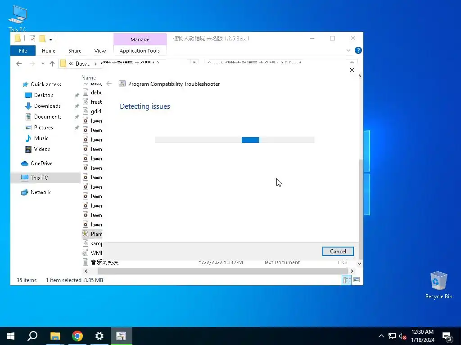The width and height of the screenshot is (461, 345).
Task: Click horizontal scrollbar left arrow
Action: [x=86, y=271]
